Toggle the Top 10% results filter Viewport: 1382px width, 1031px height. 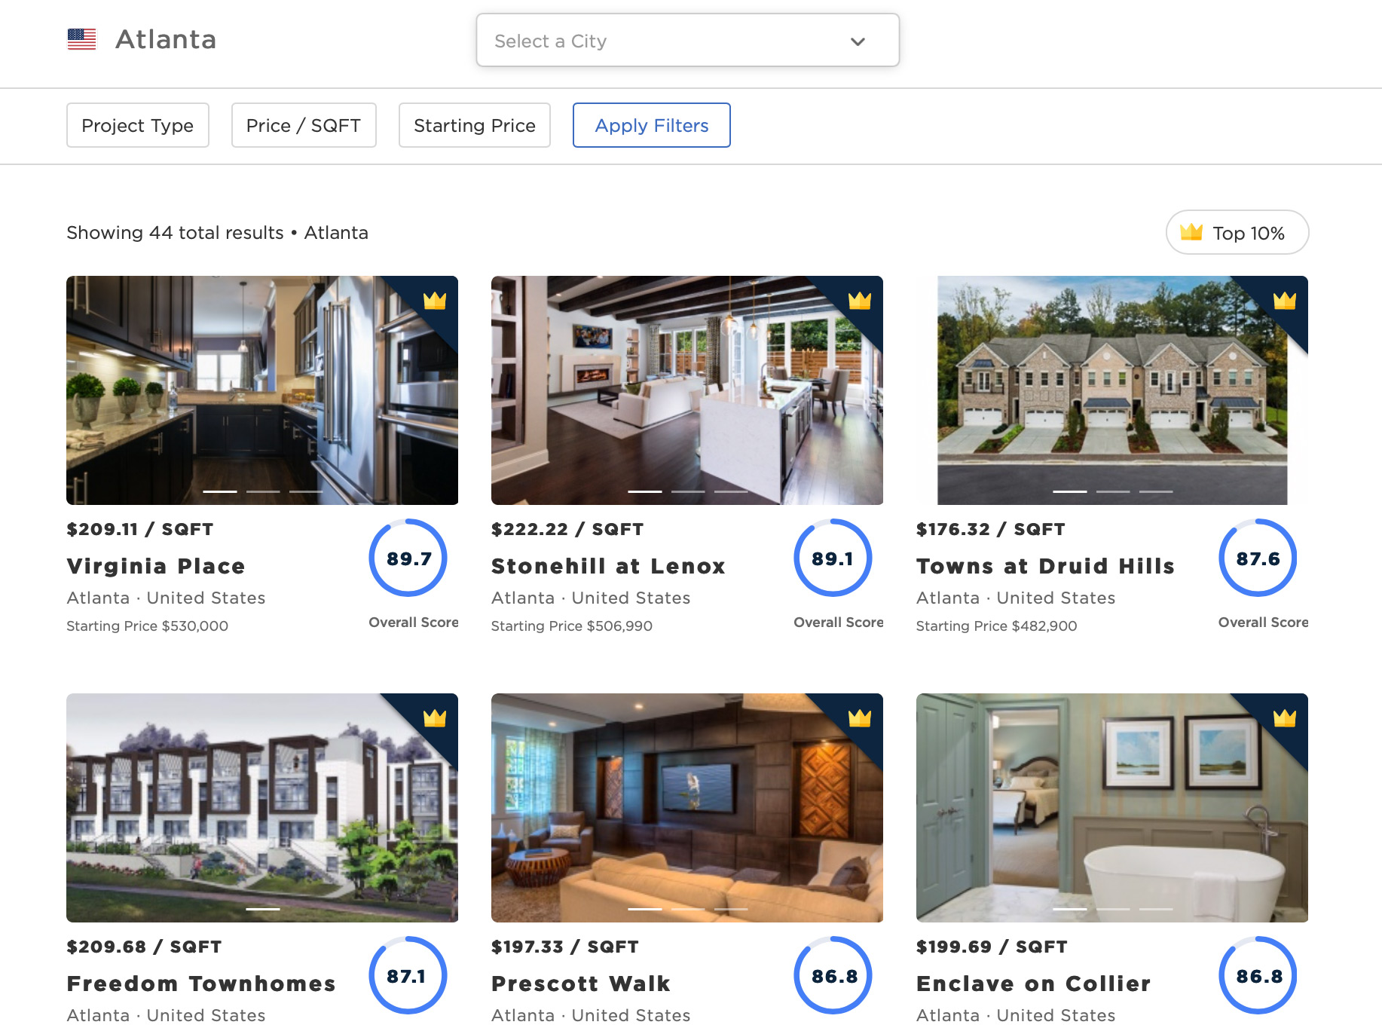pos(1237,232)
